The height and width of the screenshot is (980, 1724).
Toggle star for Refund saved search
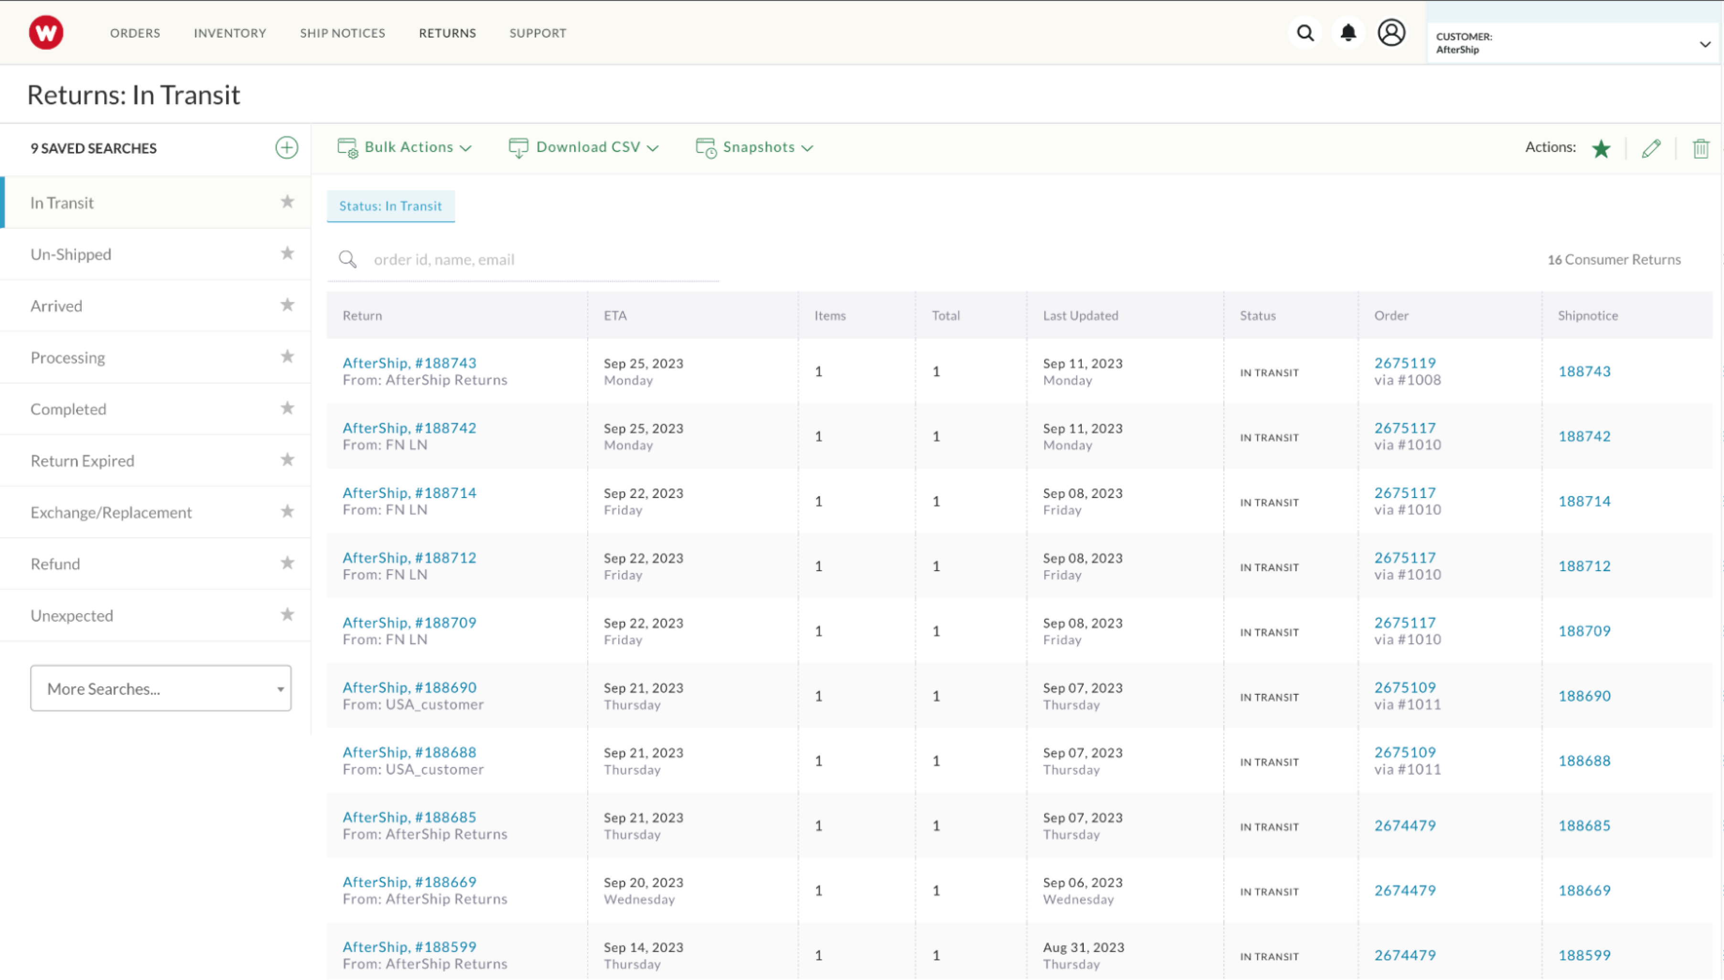(x=288, y=563)
